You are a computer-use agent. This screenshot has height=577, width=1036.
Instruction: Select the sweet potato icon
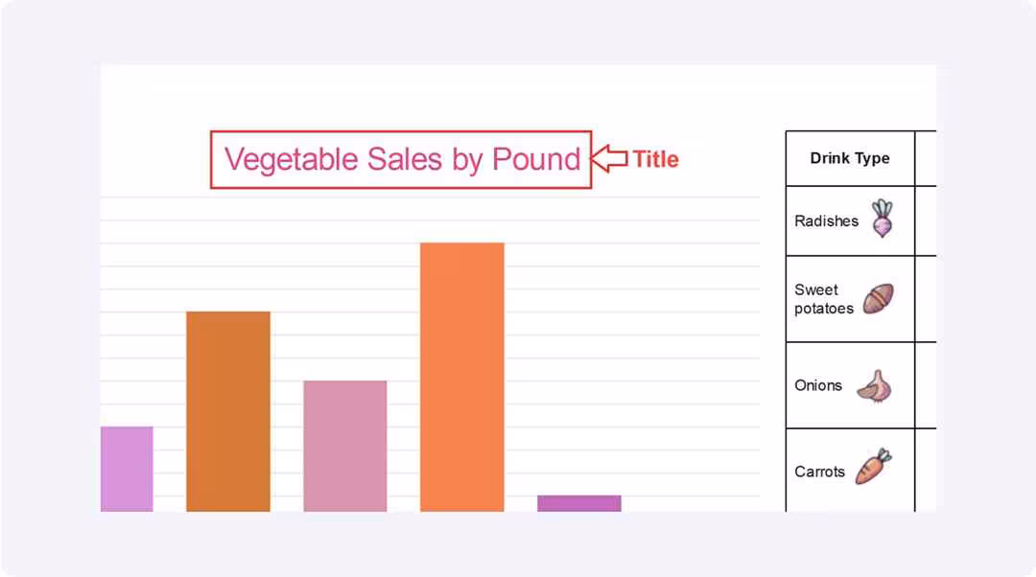click(878, 299)
